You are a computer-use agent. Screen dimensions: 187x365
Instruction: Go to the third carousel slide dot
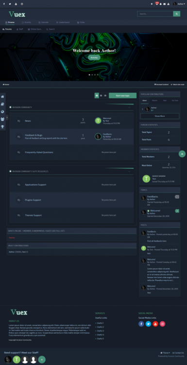tap(95, 75)
